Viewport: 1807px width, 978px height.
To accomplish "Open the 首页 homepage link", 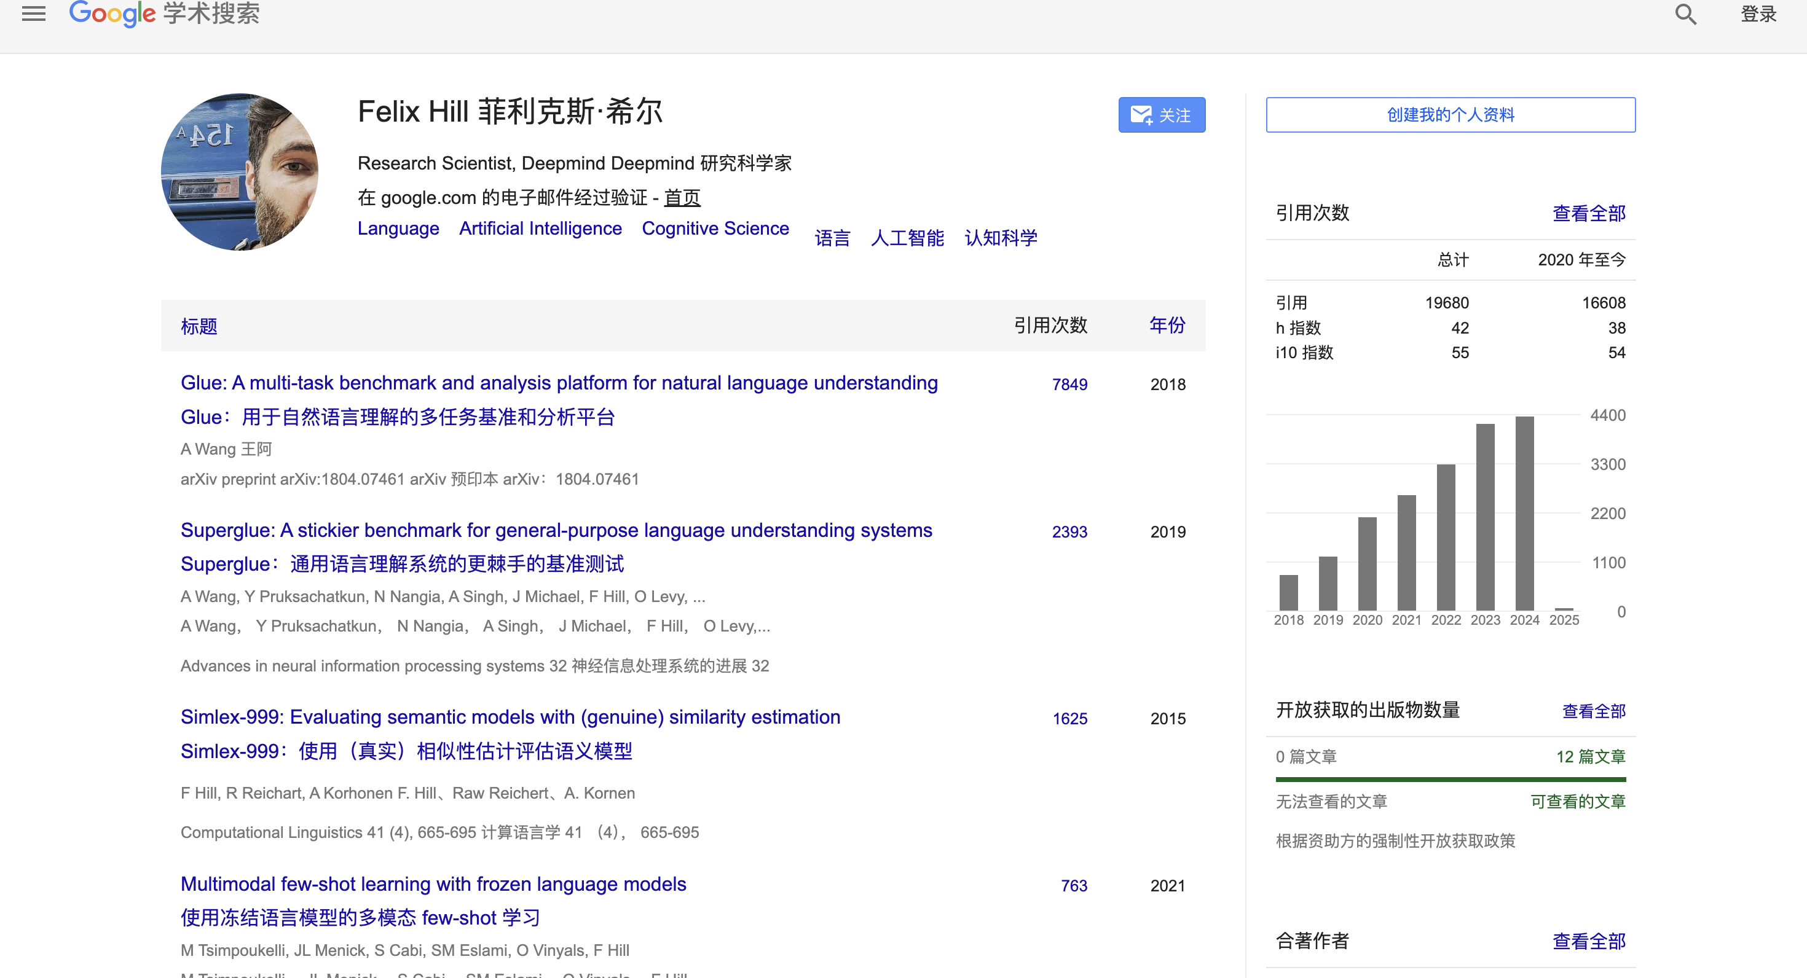I will coord(682,198).
